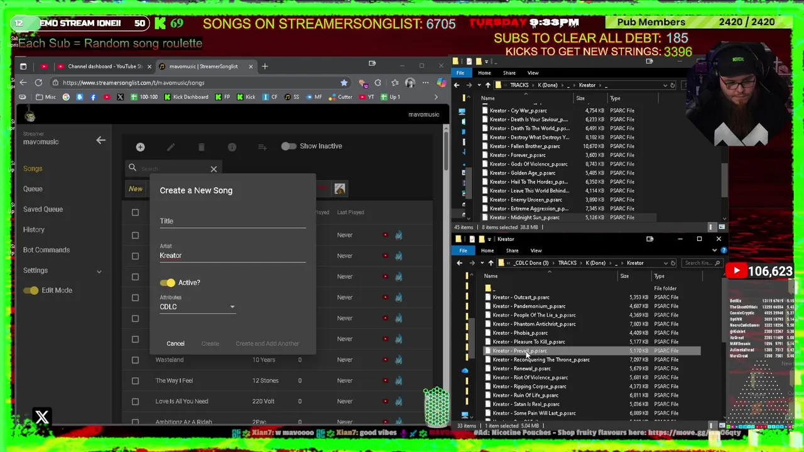Viewport: 804px width, 452px height.
Task: Click refresh icon in upper Explorer address bar
Action: coord(672,85)
